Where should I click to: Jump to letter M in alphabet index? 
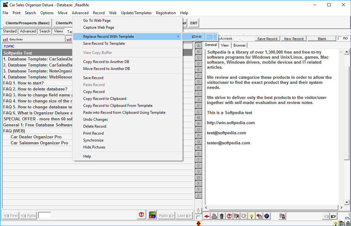pyautogui.click(x=198, y=118)
